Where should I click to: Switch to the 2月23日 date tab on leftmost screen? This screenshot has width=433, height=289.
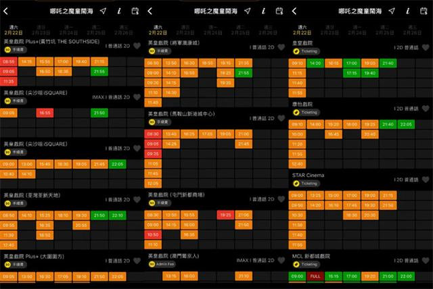point(41,30)
